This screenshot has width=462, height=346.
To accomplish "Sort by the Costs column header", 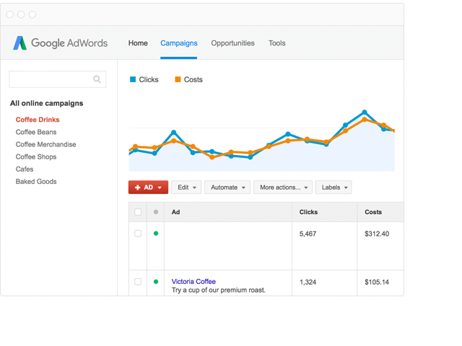I will (x=373, y=212).
